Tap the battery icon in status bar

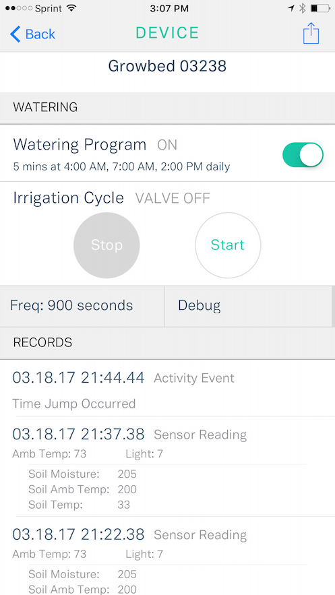[319, 8]
